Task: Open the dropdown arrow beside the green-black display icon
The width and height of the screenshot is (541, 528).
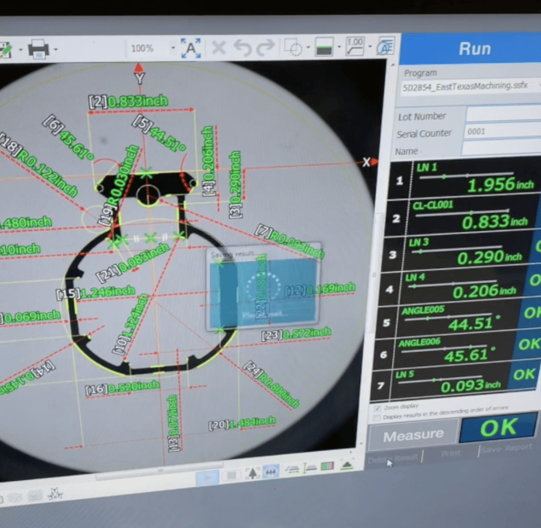Action: [339, 47]
